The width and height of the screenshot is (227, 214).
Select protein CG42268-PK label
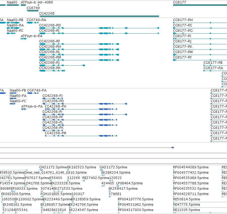pyautogui.click(x=53, y=128)
